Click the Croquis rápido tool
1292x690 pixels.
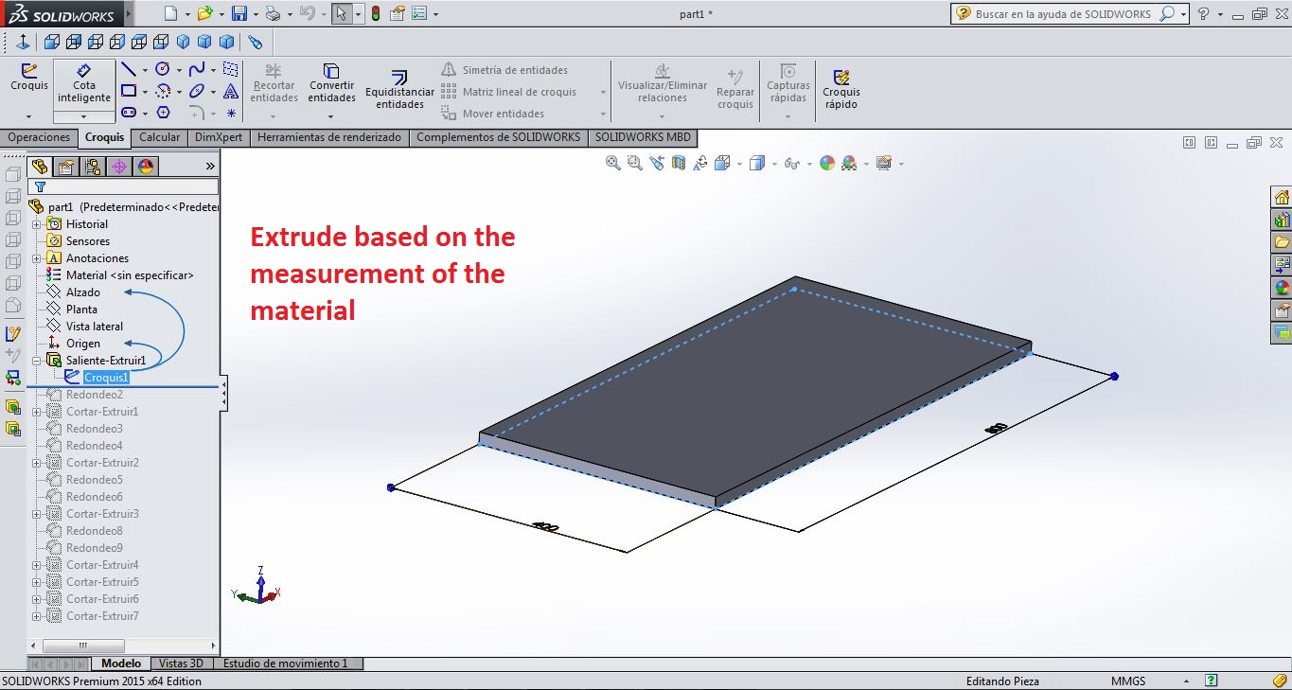pyautogui.click(x=841, y=89)
